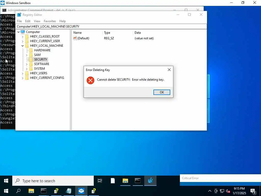Select the (Default) value name
The height and width of the screenshot is (196, 261).
[83, 38]
